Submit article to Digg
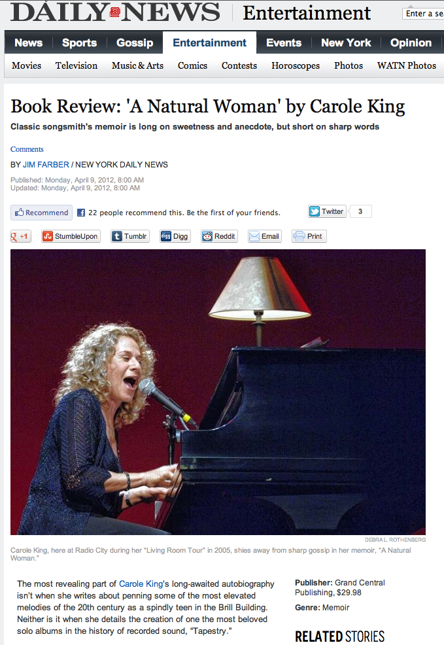Screen dimensions: 444x645 (x=175, y=236)
